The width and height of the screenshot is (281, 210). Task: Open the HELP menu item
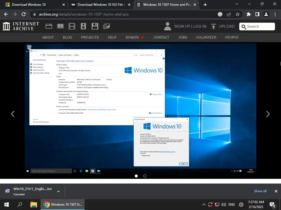(112, 37)
